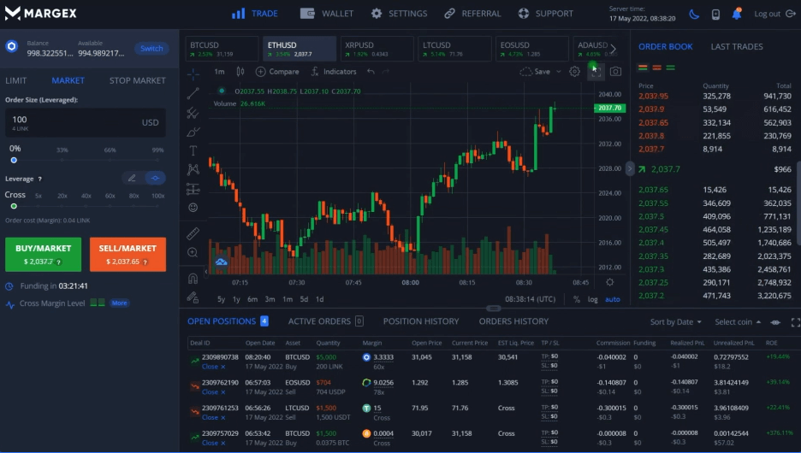Switch to the Position History tab
The width and height of the screenshot is (801, 453).
pyautogui.click(x=420, y=321)
